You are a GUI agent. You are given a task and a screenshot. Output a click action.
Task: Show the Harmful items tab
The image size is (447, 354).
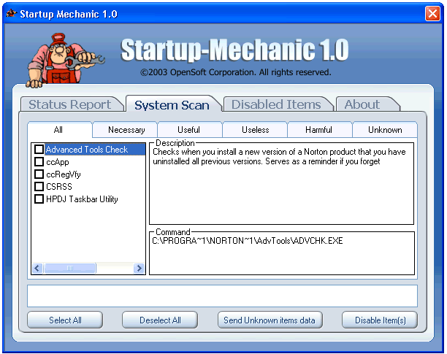(320, 130)
